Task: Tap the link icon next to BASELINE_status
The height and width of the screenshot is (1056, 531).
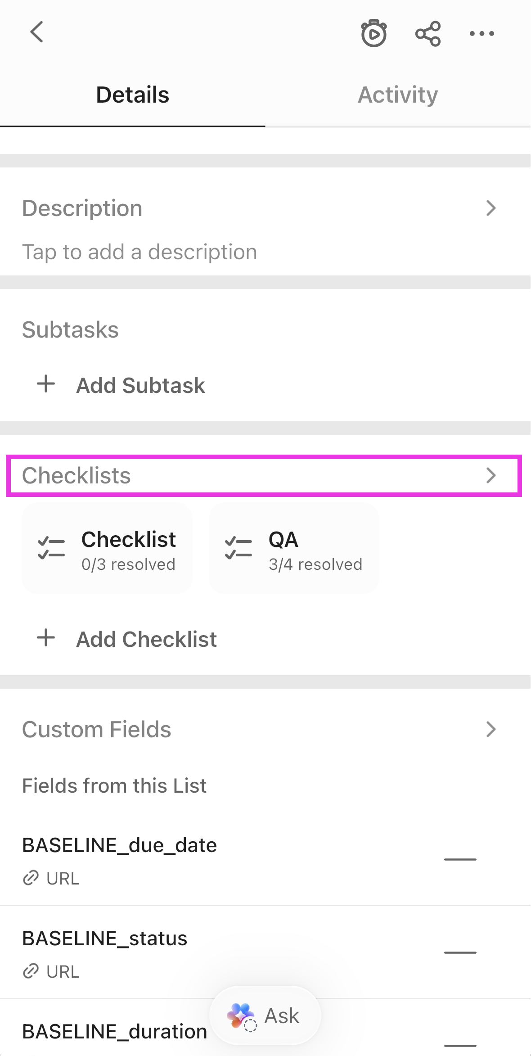Action: (31, 971)
